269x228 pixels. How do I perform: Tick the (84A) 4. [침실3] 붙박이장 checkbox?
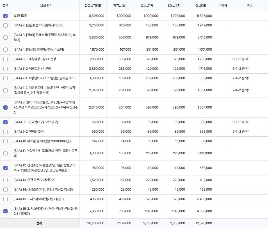(x=6, y=50)
